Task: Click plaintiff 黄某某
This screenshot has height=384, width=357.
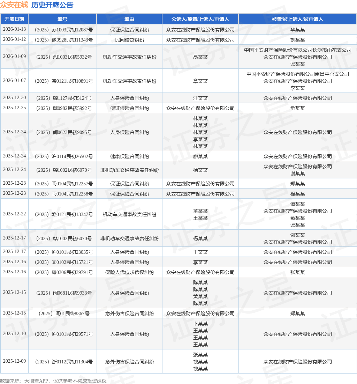Action: (200, 296)
